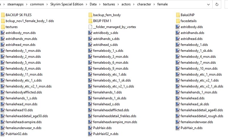This screenshot has width=228, height=139.
Task: Click the astridbody.dds file icon
Action: [178, 27]
